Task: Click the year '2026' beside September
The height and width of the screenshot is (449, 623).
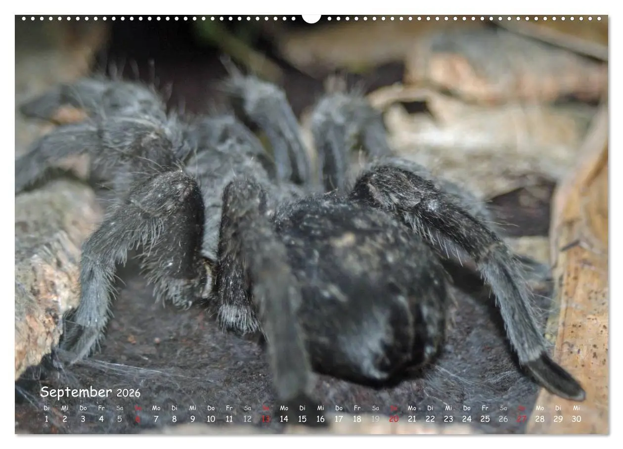Action: [129, 394]
